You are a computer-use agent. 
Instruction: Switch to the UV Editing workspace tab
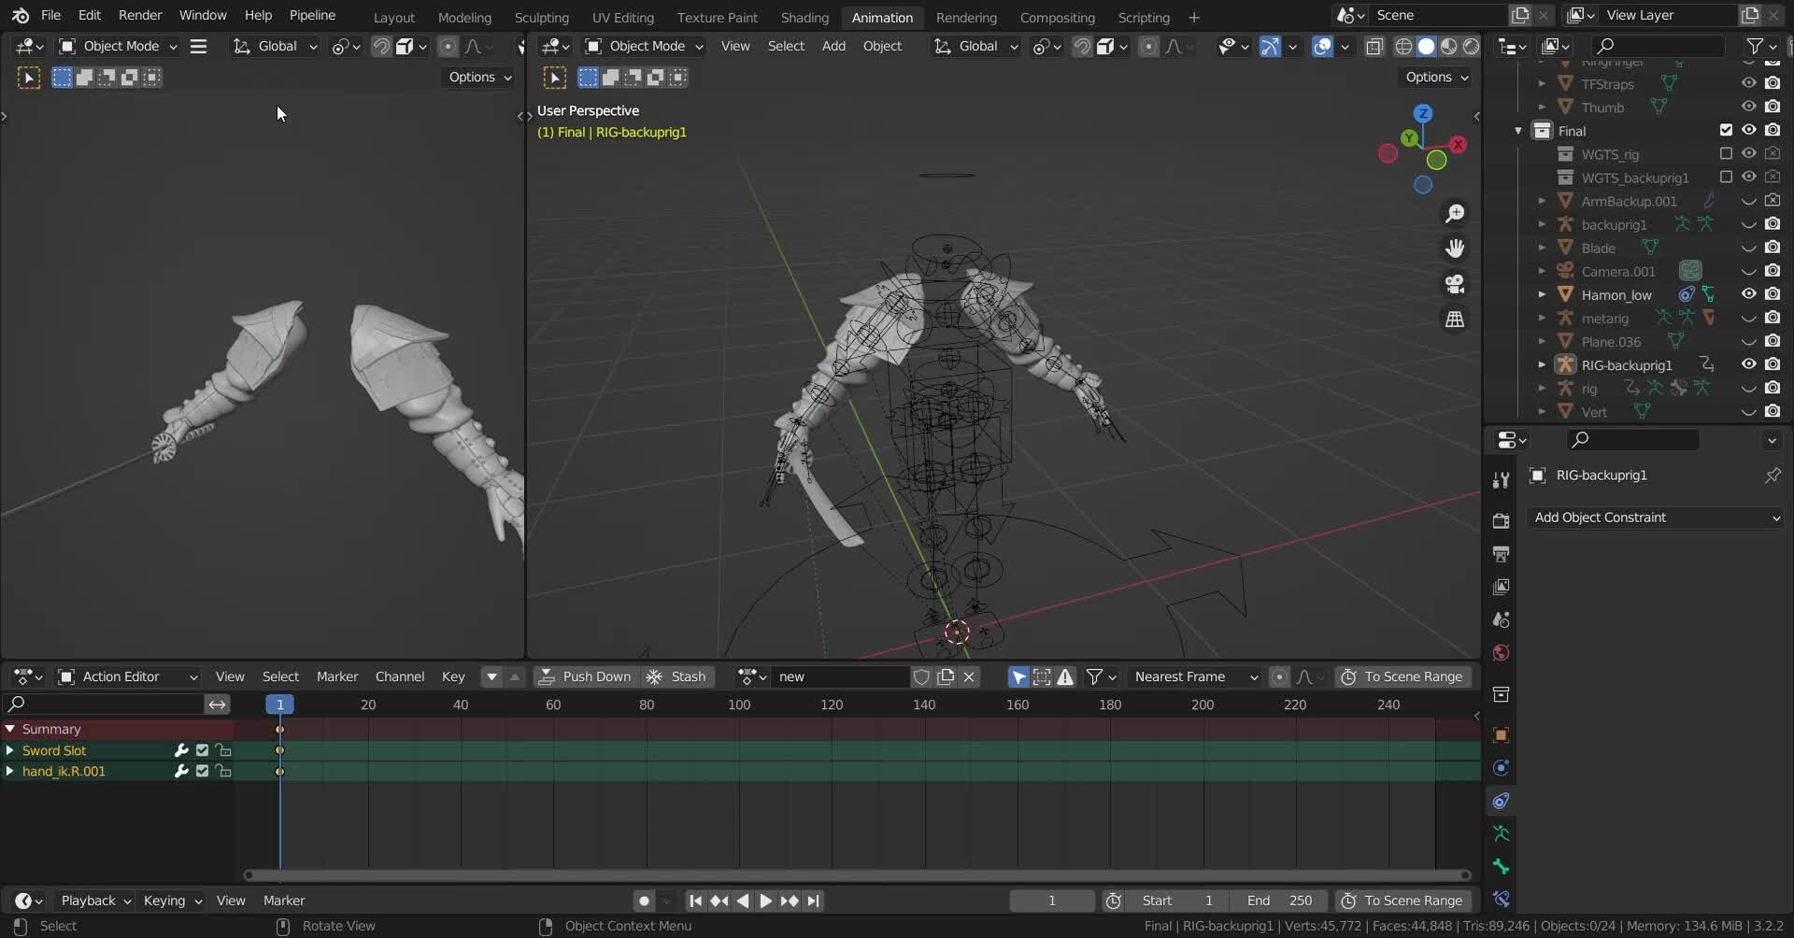[x=623, y=17]
